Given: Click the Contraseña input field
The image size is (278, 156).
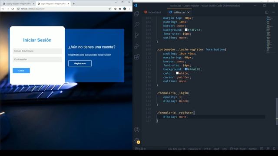Looking at the screenshot, I should point(37,59).
